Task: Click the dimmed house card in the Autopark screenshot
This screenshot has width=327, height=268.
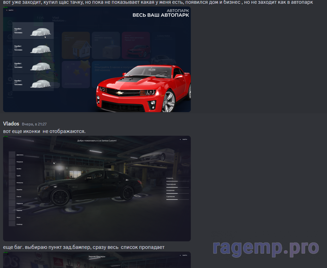Action: (76, 45)
